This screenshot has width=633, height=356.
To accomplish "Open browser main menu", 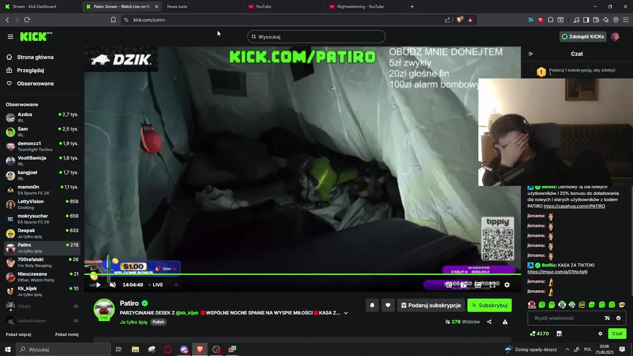I will [x=626, y=20].
